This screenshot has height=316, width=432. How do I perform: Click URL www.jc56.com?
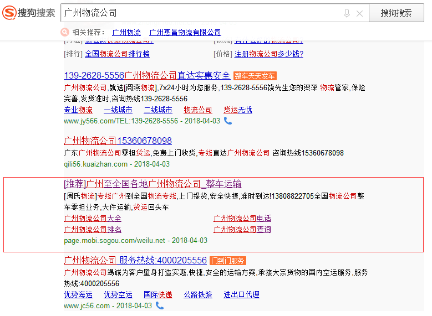(87, 306)
